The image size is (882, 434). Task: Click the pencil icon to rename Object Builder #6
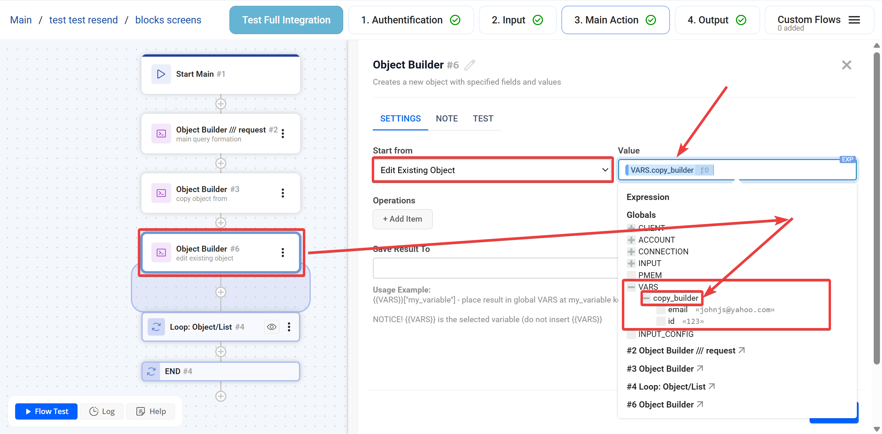[x=469, y=65]
